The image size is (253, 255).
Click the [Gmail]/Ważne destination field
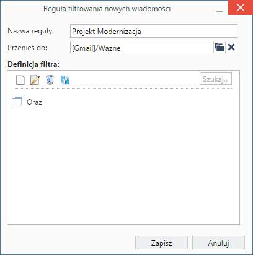[x=142, y=48]
